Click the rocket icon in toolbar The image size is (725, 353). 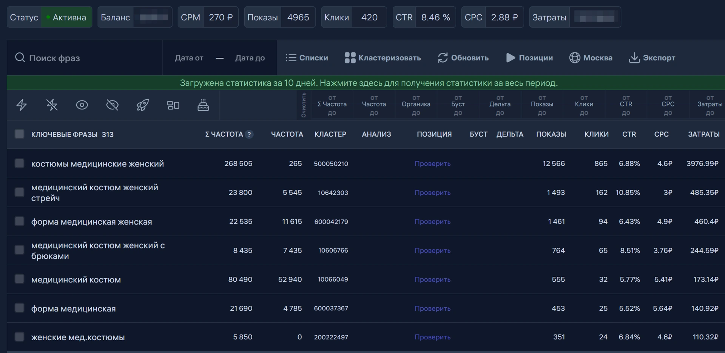click(142, 105)
